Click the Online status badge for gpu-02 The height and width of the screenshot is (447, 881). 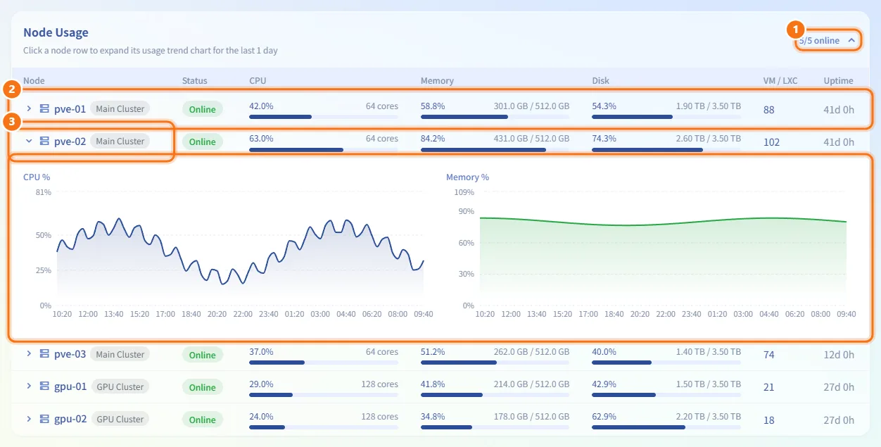pos(203,420)
